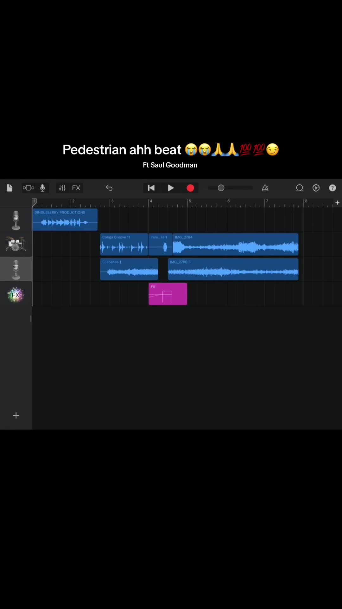
Task: Open the microphone instrument view
Action: point(42,188)
